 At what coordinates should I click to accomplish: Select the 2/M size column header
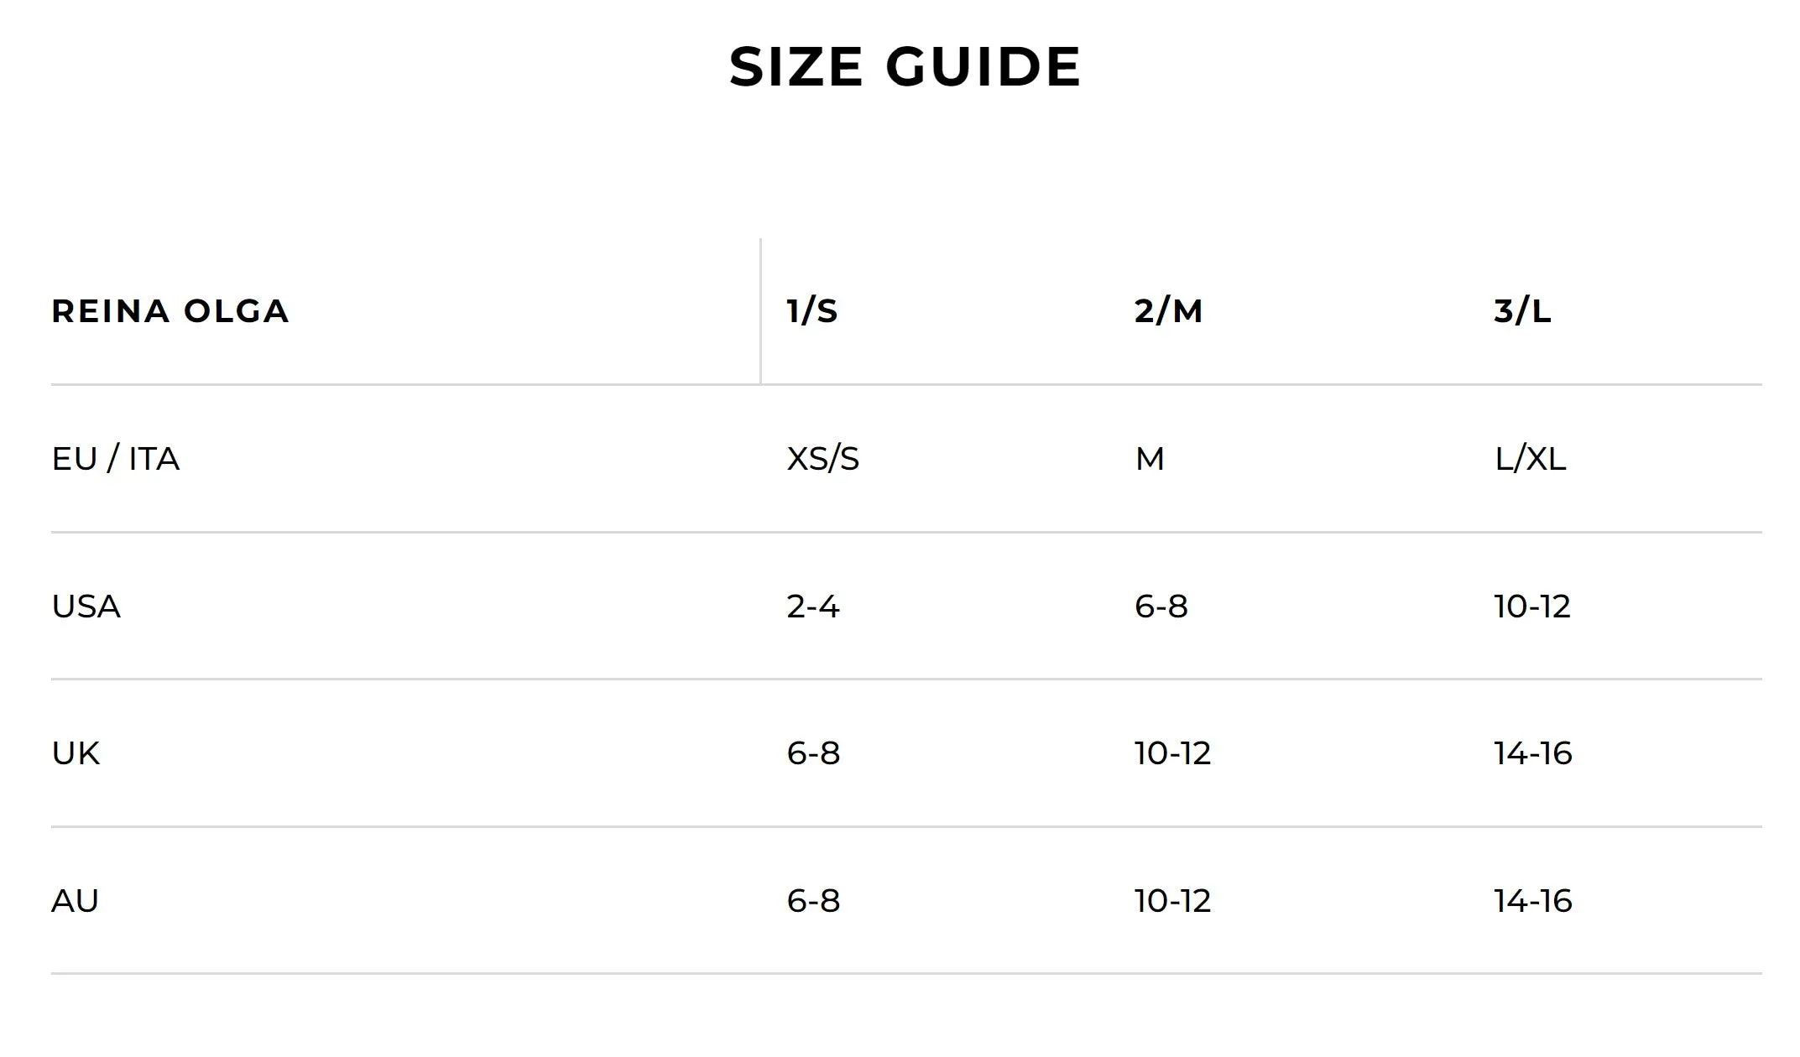(x=1168, y=311)
